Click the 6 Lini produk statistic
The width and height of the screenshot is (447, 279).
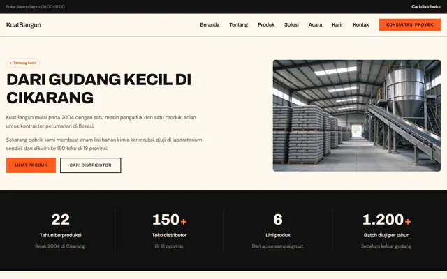pyautogui.click(x=278, y=231)
